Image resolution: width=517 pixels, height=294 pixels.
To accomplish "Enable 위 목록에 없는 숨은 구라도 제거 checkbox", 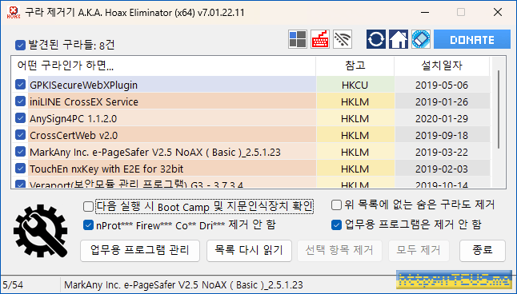I will pyautogui.click(x=336, y=205).
